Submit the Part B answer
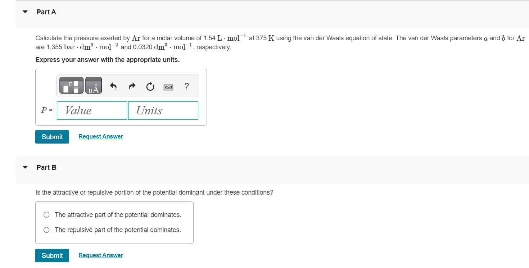 click(52, 255)
